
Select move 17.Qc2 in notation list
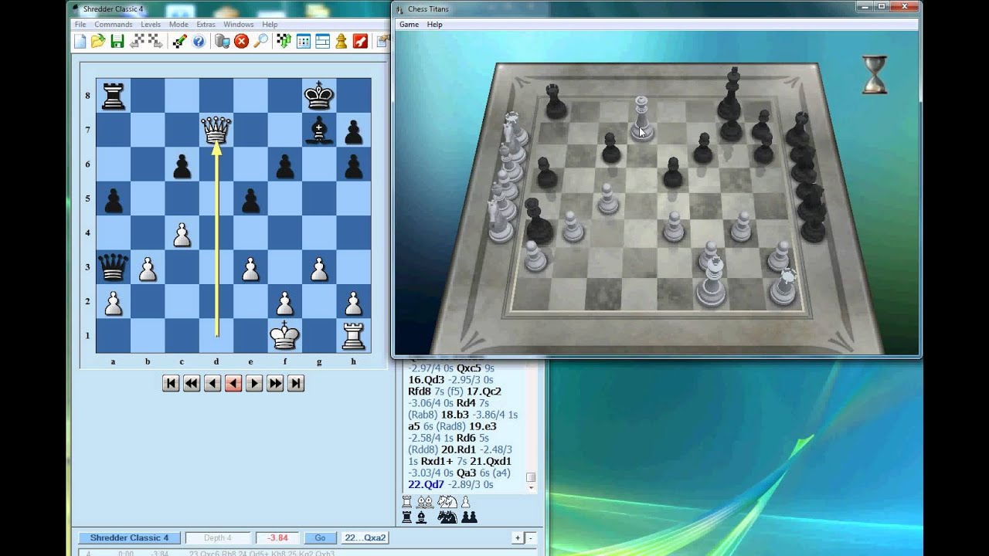click(x=483, y=391)
